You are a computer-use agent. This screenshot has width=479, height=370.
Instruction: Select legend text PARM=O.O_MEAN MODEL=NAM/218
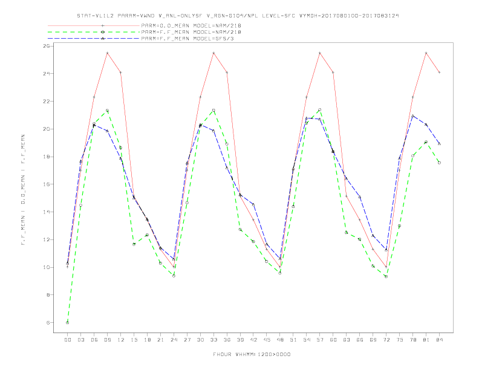point(191,25)
